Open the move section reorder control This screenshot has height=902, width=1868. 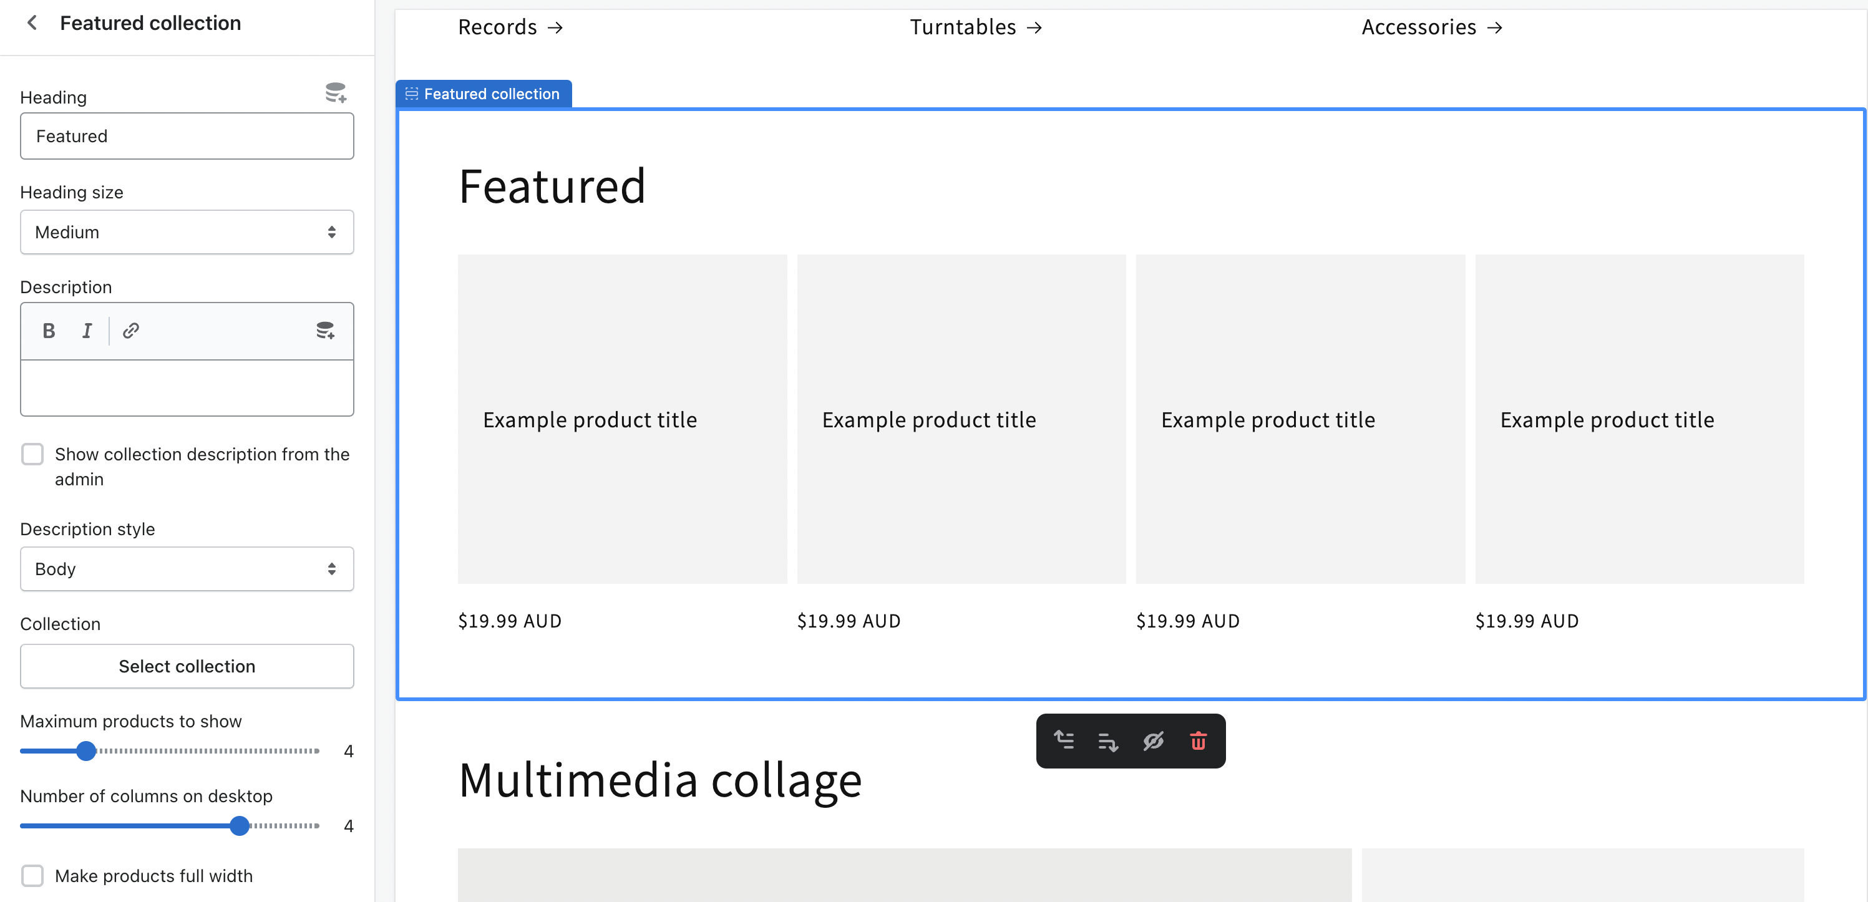(x=1107, y=740)
